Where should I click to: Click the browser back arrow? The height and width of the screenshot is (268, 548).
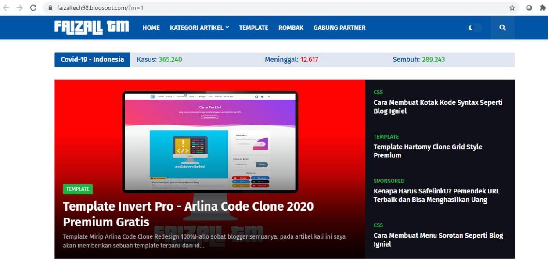click(x=6, y=7)
